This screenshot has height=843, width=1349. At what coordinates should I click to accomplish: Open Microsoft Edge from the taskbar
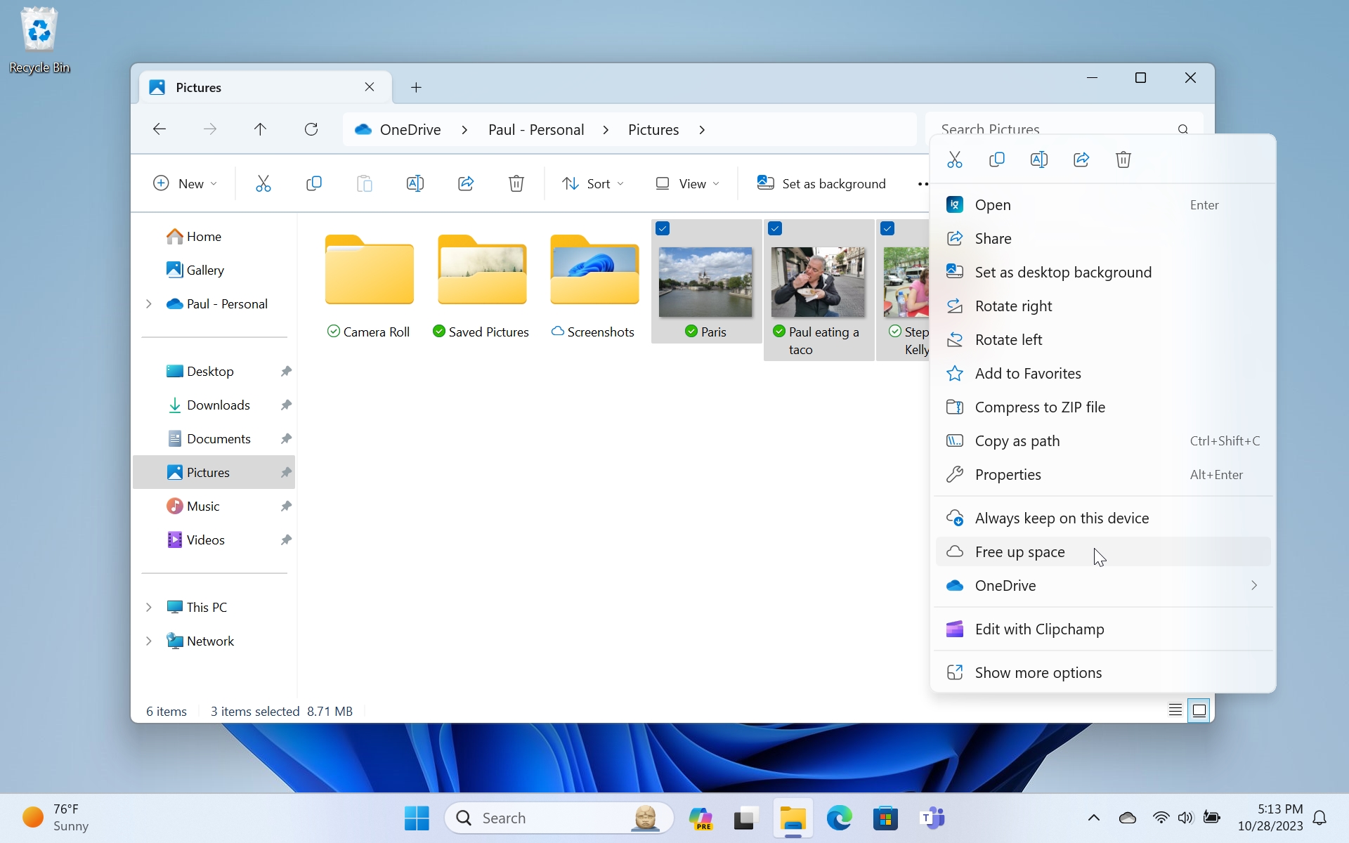tap(839, 818)
